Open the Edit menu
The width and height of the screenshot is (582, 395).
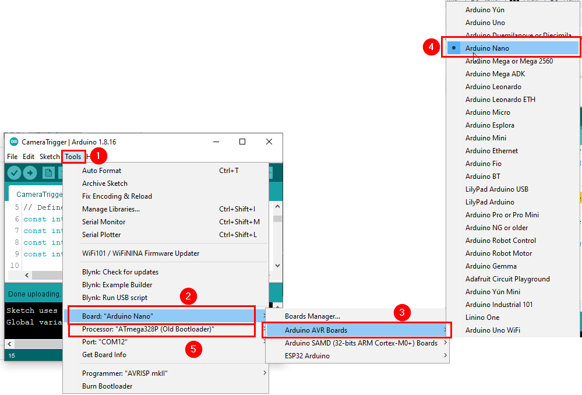click(x=29, y=157)
